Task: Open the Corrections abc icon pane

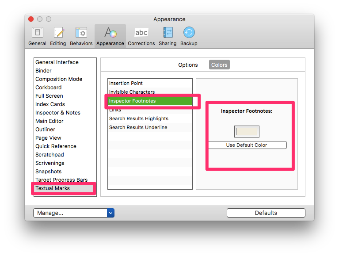Action: pyautogui.click(x=141, y=33)
